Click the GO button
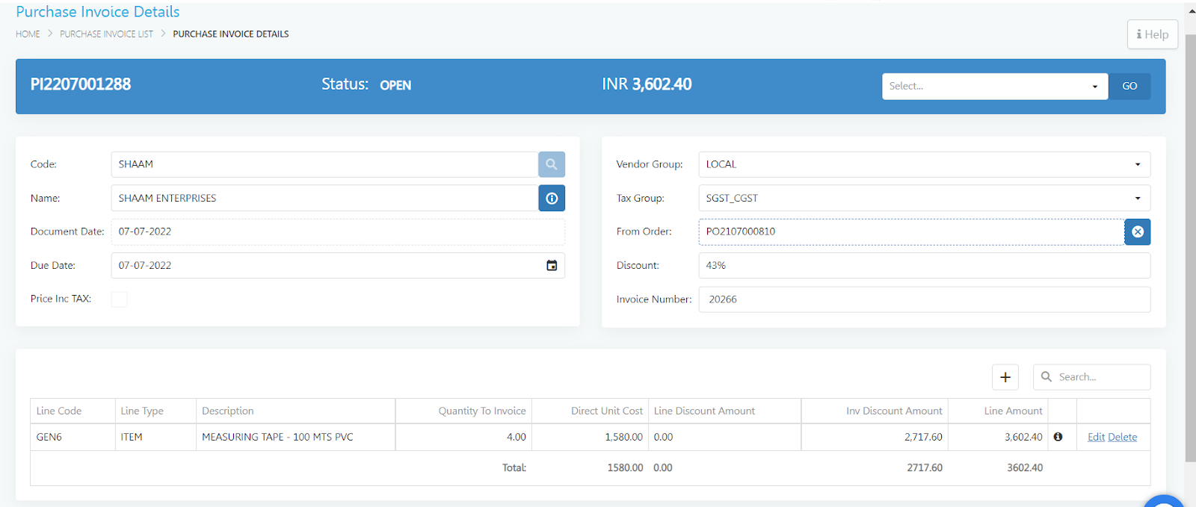The image size is (1196, 507). pos(1129,86)
